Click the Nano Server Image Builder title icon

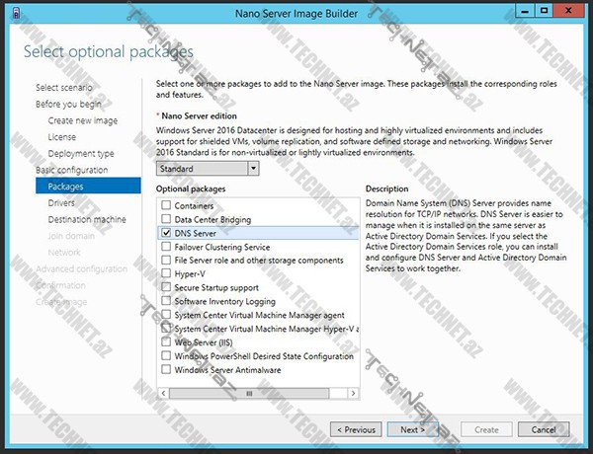coord(16,14)
